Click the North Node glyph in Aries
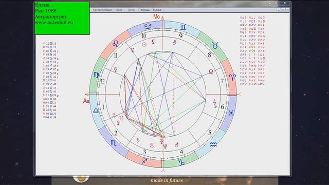Image resolution: width=329 pixels, height=185 pixels. [211, 72]
